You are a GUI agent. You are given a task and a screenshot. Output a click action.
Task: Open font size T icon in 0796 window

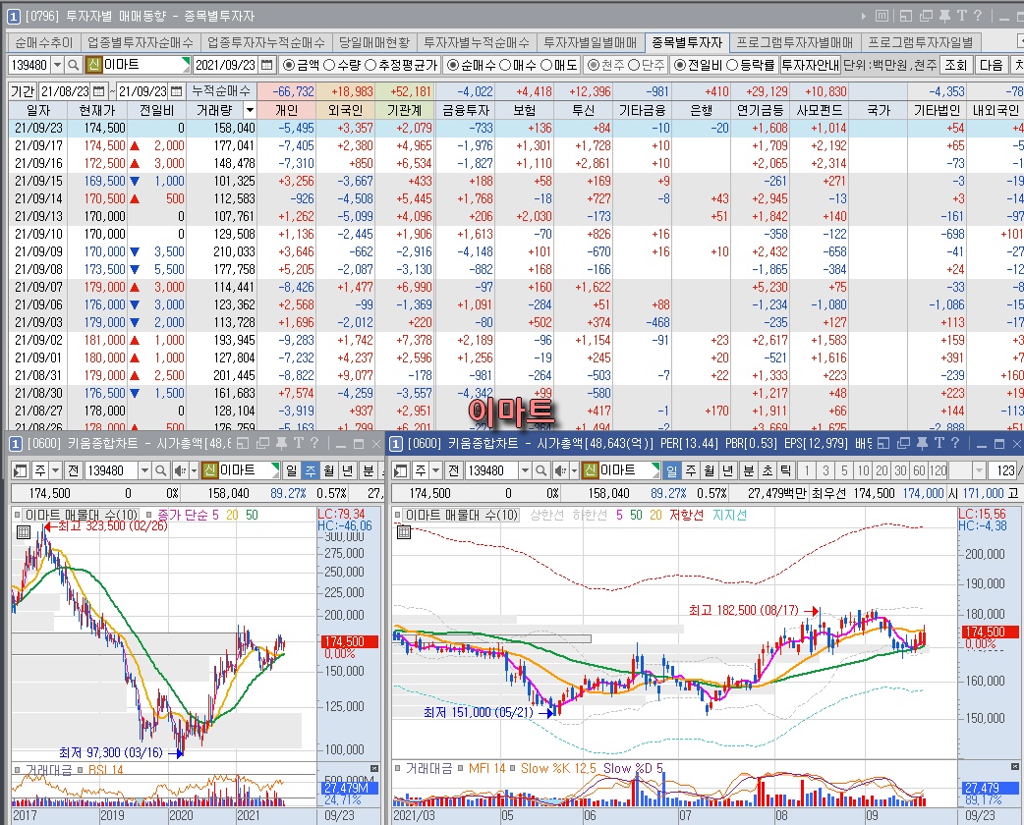click(961, 16)
